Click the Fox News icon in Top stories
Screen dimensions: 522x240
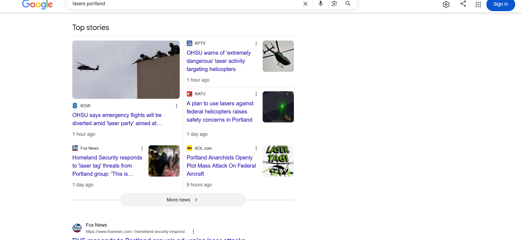(x=75, y=148)
